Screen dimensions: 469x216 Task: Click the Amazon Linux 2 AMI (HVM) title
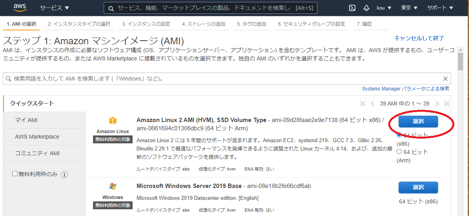point(201,120)
